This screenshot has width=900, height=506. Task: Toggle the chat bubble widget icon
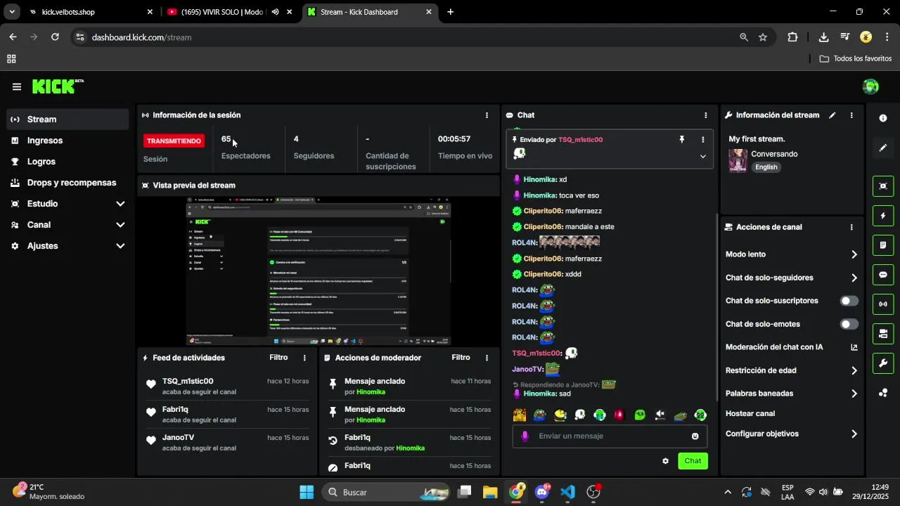click(883, 275)
